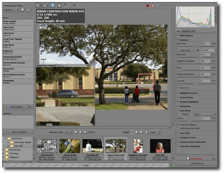Open the Moire.NEF thumbnail
224x174 pixels.
(160, 146)
